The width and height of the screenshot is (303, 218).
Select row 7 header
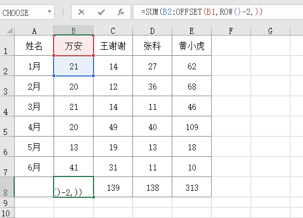7,167
